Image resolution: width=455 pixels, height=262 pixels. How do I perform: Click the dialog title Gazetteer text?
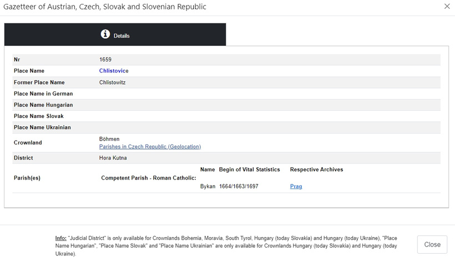[105, 7]
